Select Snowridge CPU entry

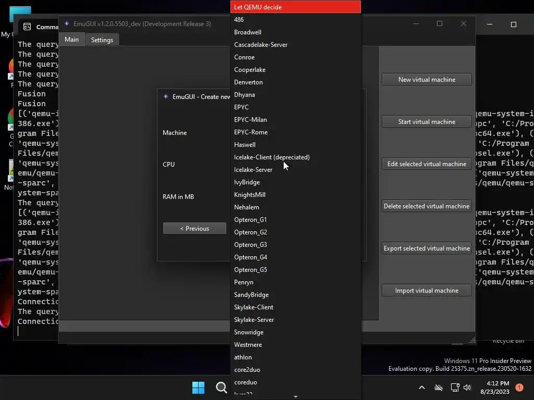point(295,332)
